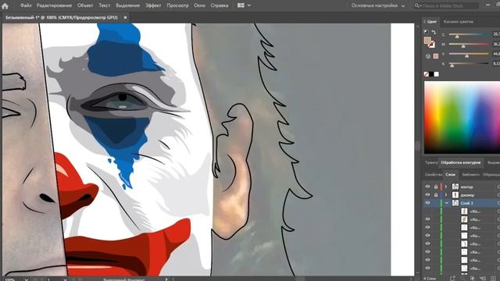Hide the second sublayer under Слой 3

pyautogui.click(x=427, y=219)
